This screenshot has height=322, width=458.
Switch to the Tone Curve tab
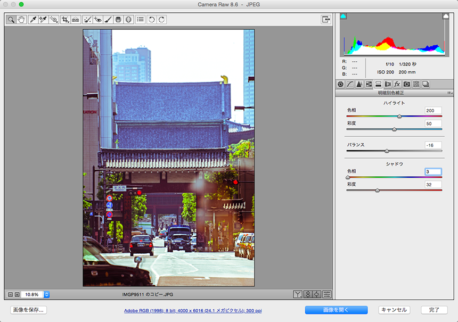[x=350, y=84]
